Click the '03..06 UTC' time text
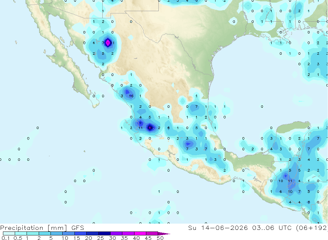This screenshot has width=328, height=240. 272,228
